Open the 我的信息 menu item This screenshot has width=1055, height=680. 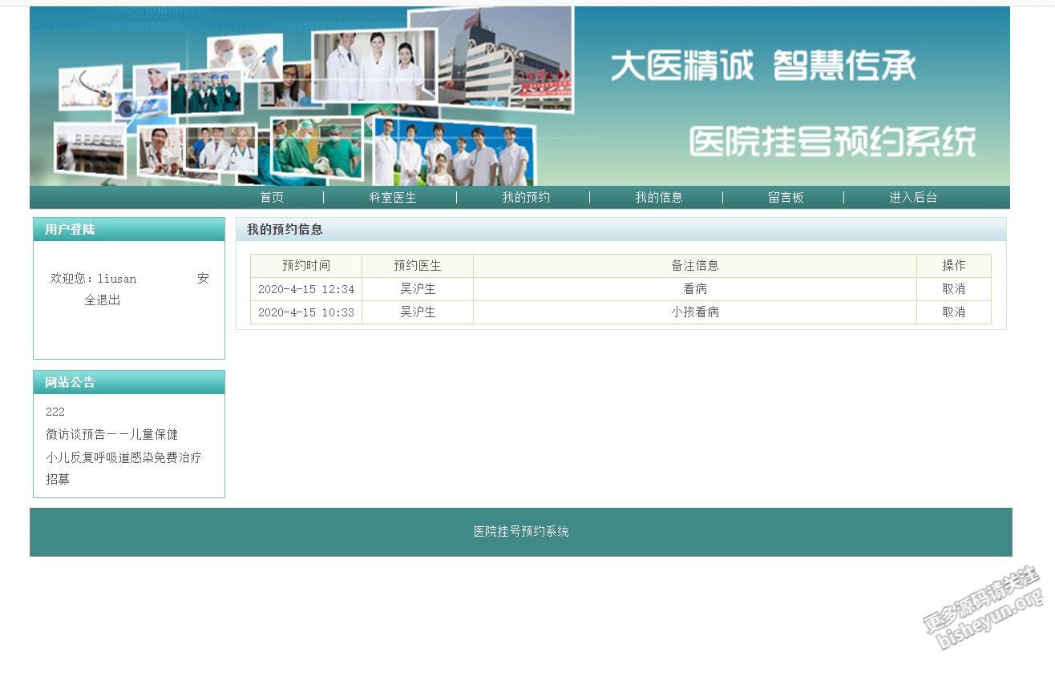click(x=659, y=197)
